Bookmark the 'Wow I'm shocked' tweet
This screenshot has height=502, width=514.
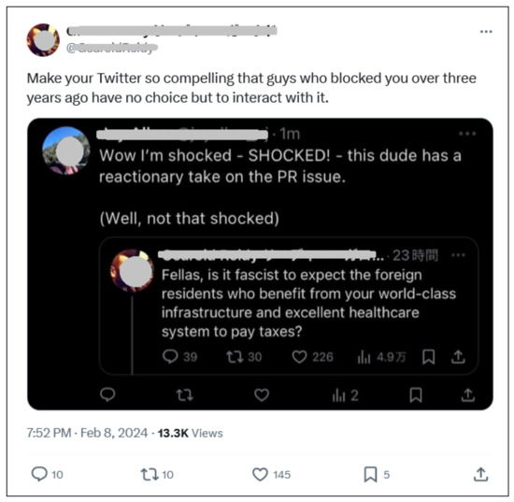tap(416, 394)
